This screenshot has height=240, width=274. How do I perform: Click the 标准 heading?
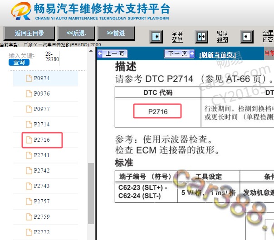pos(124,163)
